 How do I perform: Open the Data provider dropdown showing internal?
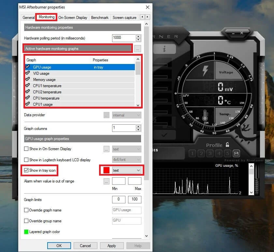pos(126,115)
